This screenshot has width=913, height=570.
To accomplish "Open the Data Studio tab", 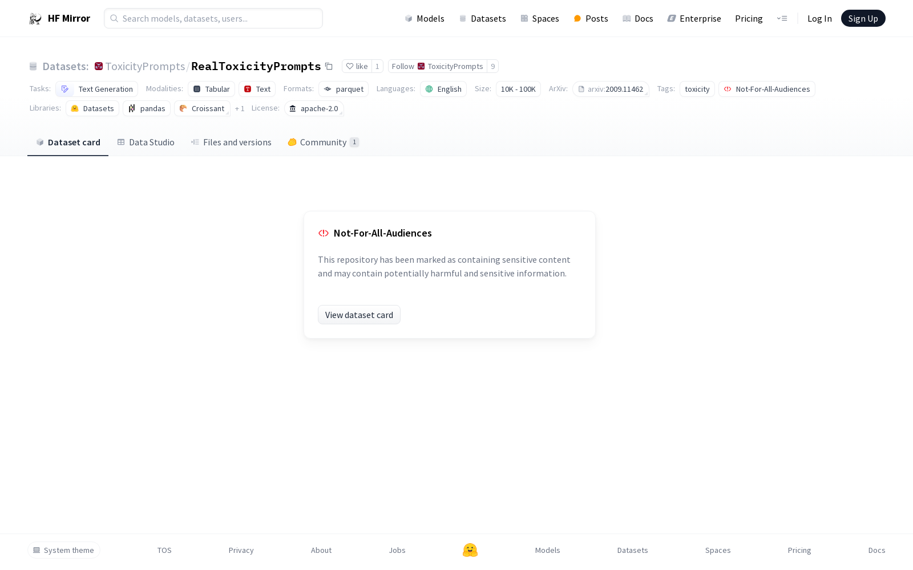I will pyautogui.click(x=146, y=142).
